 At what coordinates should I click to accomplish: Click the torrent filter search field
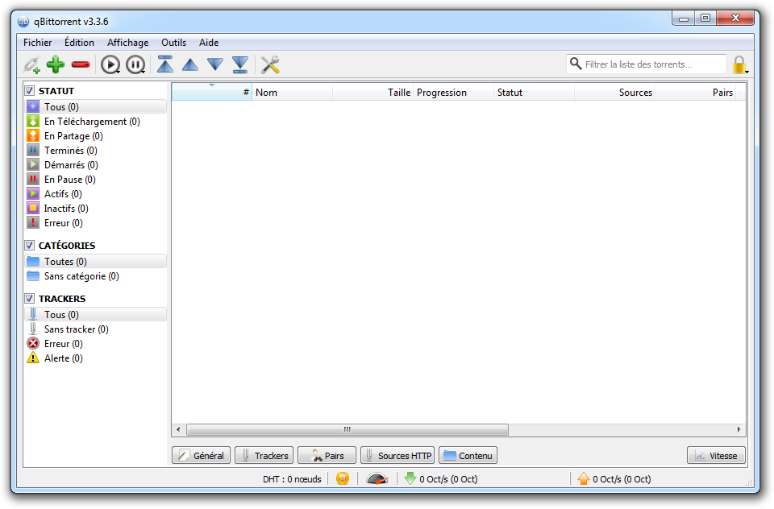point(645,64)
